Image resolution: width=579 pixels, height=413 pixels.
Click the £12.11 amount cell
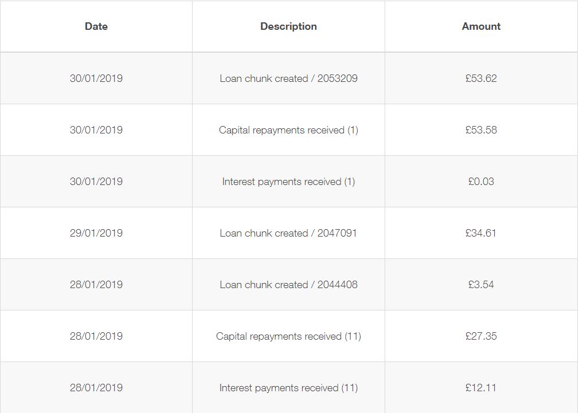[481, 388]
